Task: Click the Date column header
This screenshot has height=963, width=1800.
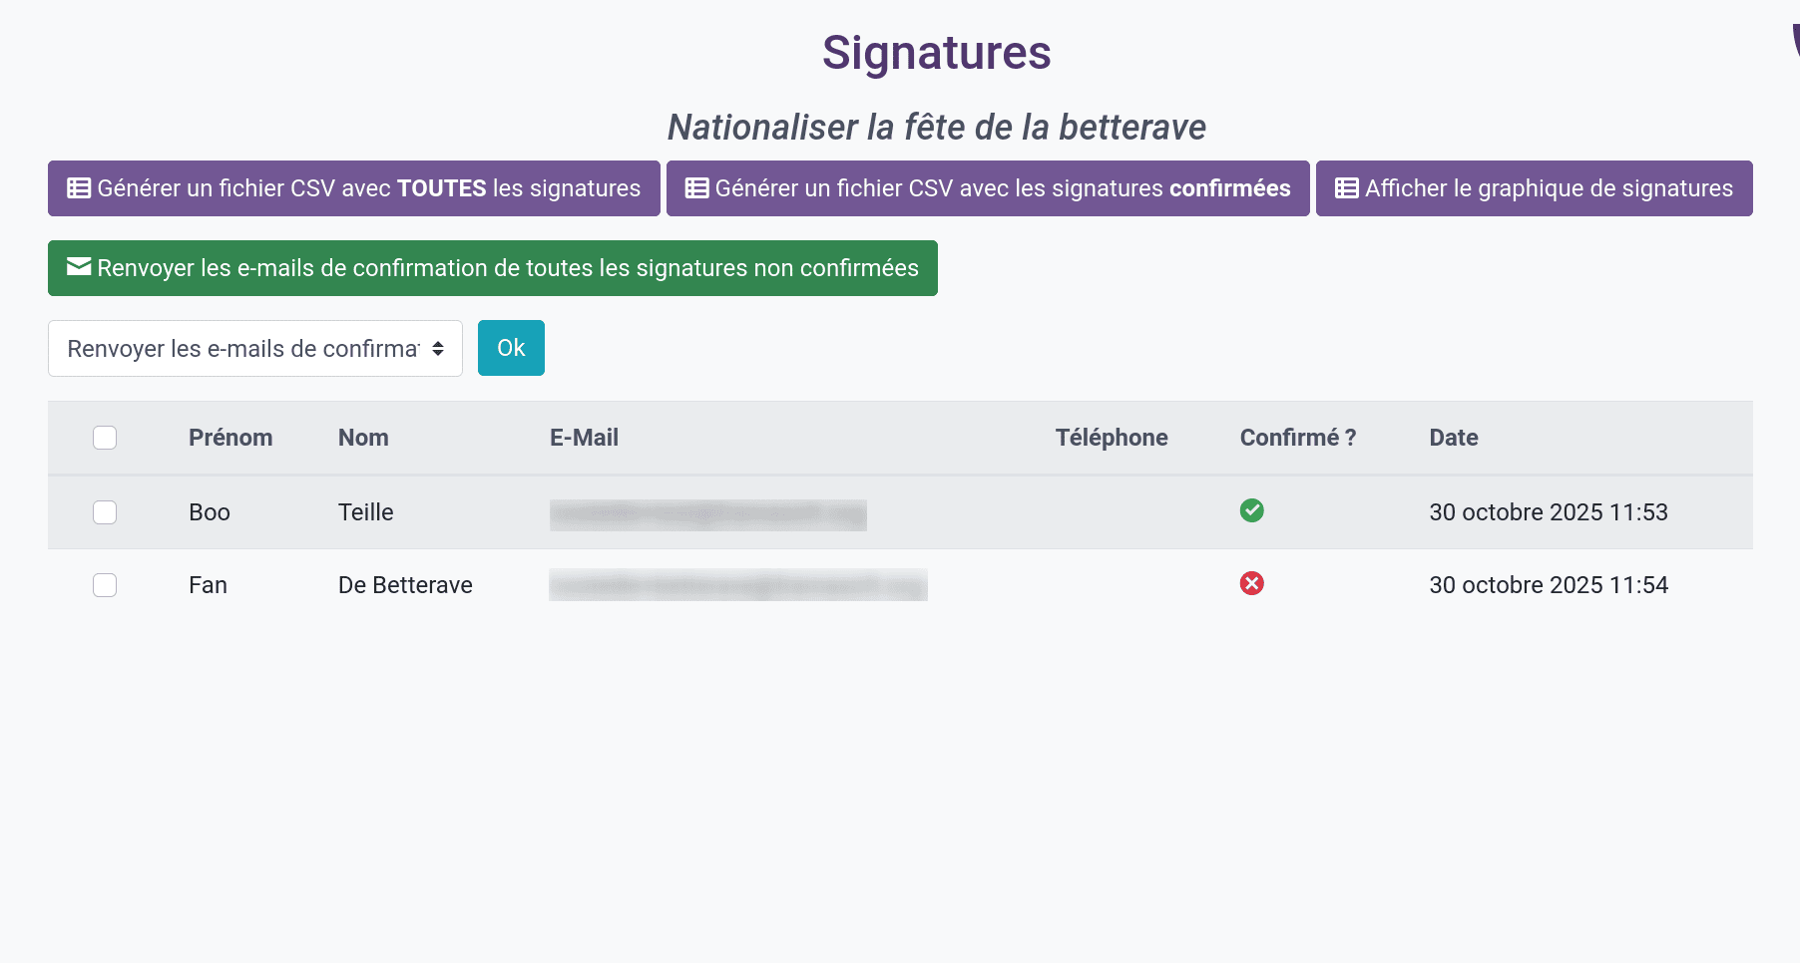Action: [1453, 438]
